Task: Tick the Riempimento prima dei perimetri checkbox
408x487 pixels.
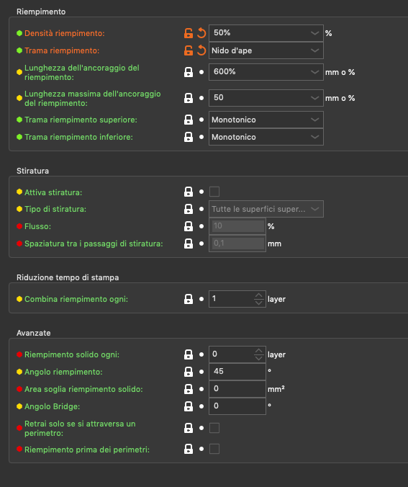Action: pos(214,449)
